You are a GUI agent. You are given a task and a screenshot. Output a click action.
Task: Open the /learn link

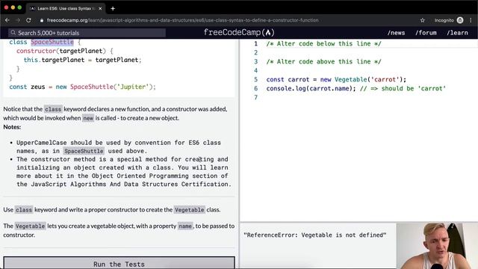coord(457,33)
